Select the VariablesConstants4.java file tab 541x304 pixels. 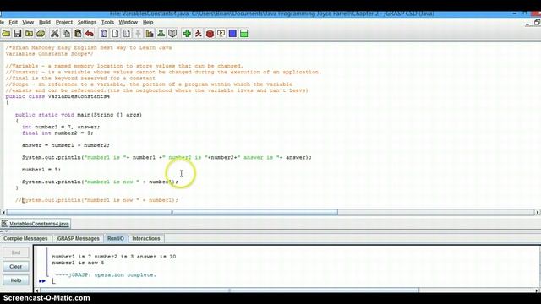click(x=36, y=224)
